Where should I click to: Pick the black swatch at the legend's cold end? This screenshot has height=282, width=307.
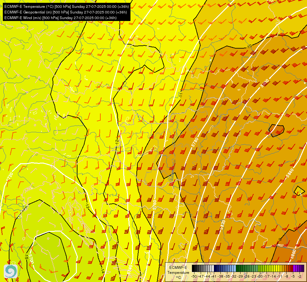[x=193, y=268]
